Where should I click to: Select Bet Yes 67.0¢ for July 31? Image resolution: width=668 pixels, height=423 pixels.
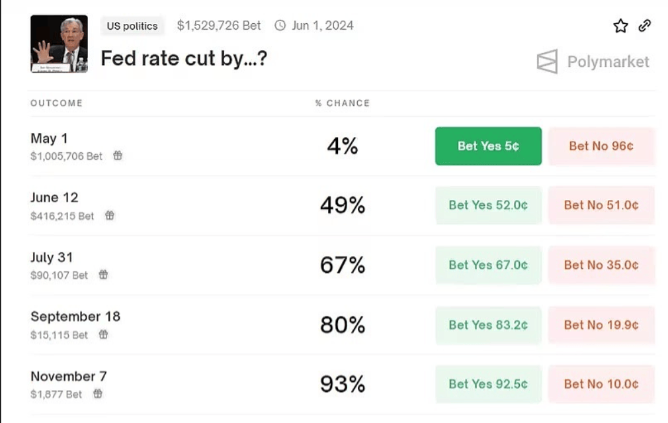[x=488, y=265]
